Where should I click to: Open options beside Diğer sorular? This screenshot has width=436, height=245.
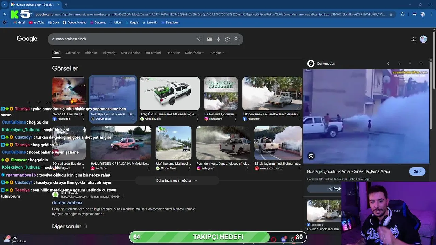click(x=86, y=226)
